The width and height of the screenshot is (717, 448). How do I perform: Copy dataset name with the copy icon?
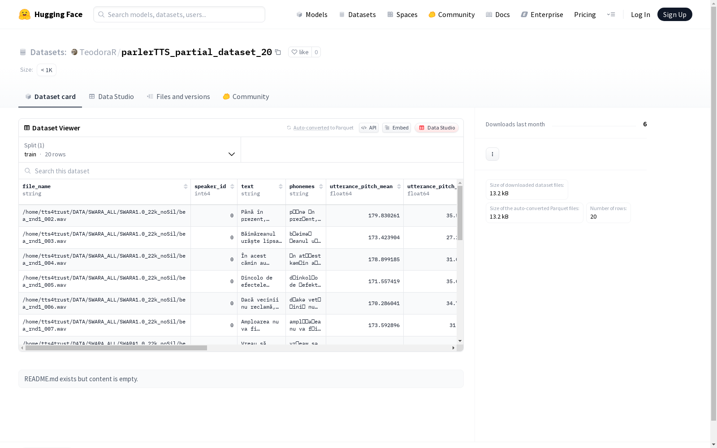[278, 52]
